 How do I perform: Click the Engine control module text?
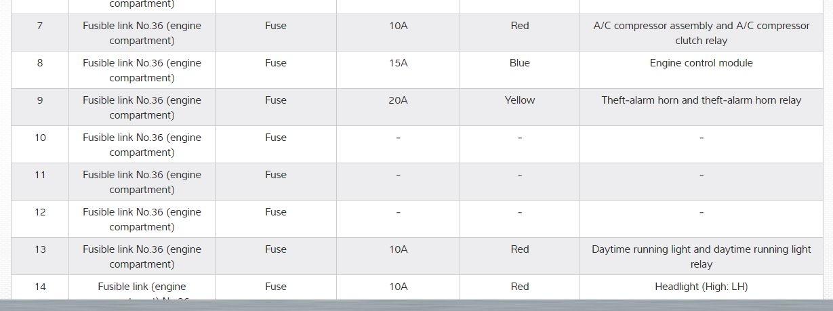click(x=701, y=63)
